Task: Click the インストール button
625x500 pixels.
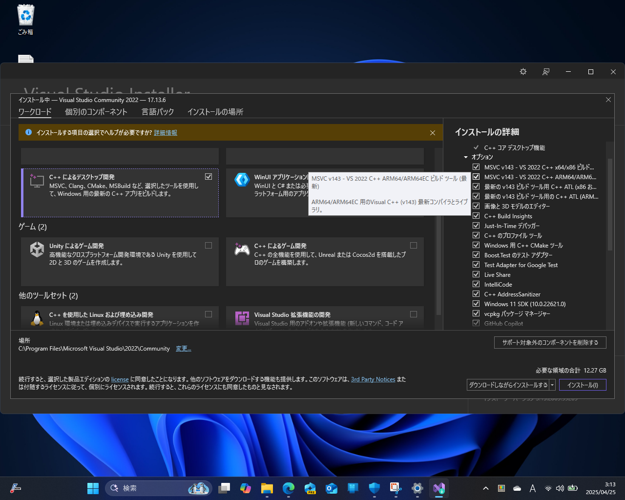Action: (583, 385)
